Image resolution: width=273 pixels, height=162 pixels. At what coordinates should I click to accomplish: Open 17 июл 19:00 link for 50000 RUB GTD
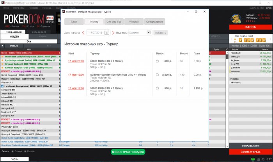click(x=76, y=88)
